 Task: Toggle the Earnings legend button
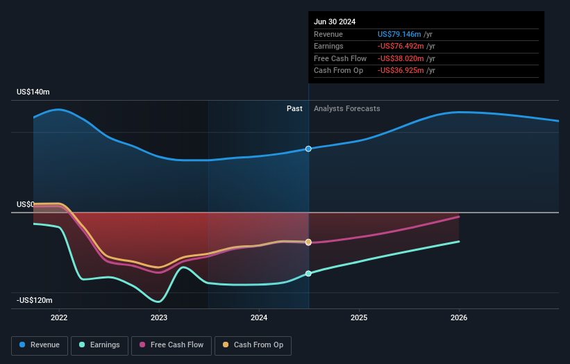99,345
